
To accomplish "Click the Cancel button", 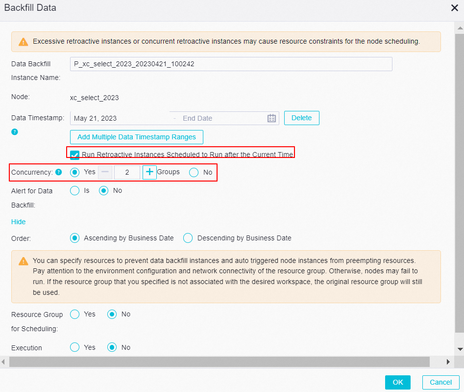I will point(440,382).
